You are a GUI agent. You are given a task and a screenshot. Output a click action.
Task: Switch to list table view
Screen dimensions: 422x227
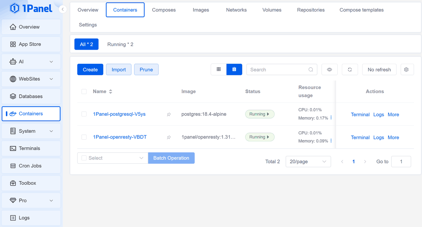click(234, 70)
